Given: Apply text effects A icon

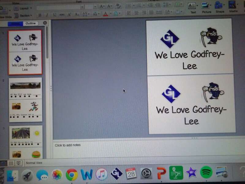Looking at the screenshot, I should (116, 14).
